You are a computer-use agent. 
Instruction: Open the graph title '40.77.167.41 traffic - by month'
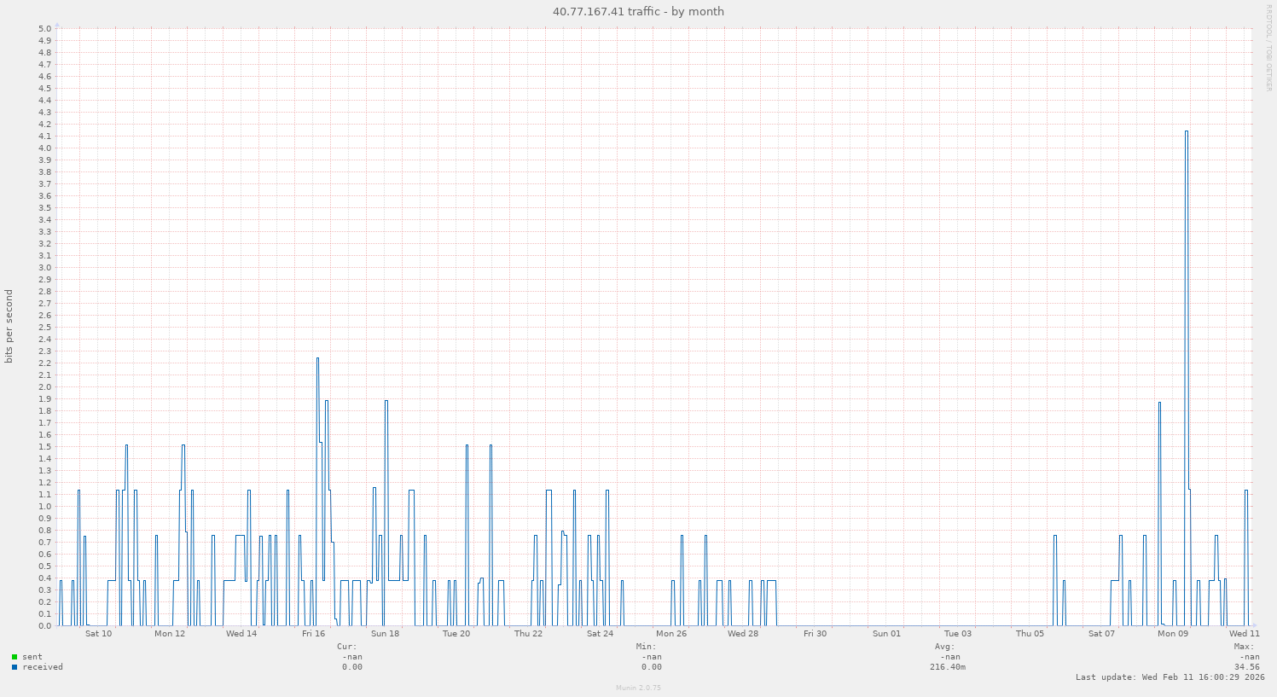tap(637, 11)
